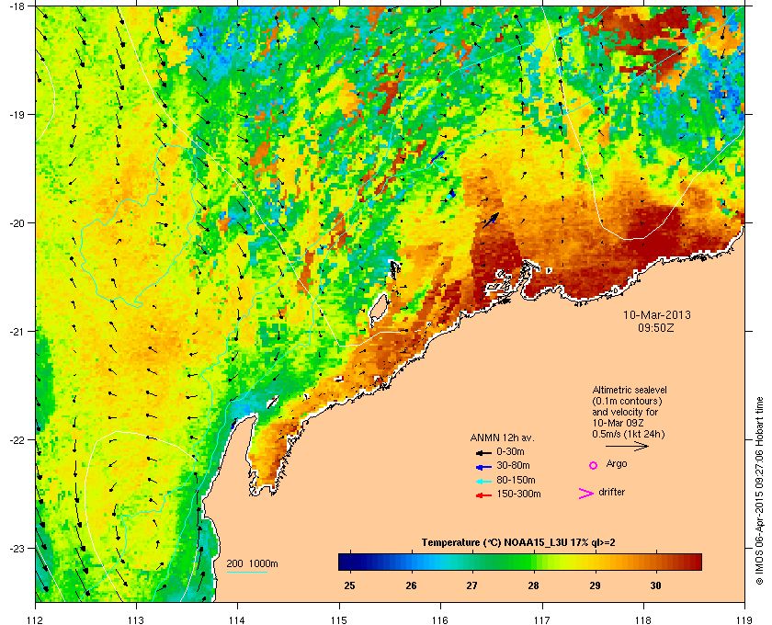
Task: Click the 'drifter' legend label
Action: click(x=611, y=492)
